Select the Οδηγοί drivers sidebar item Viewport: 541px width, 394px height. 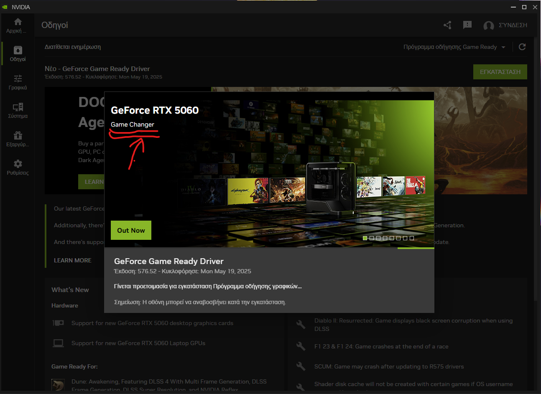tap(18, 54)
